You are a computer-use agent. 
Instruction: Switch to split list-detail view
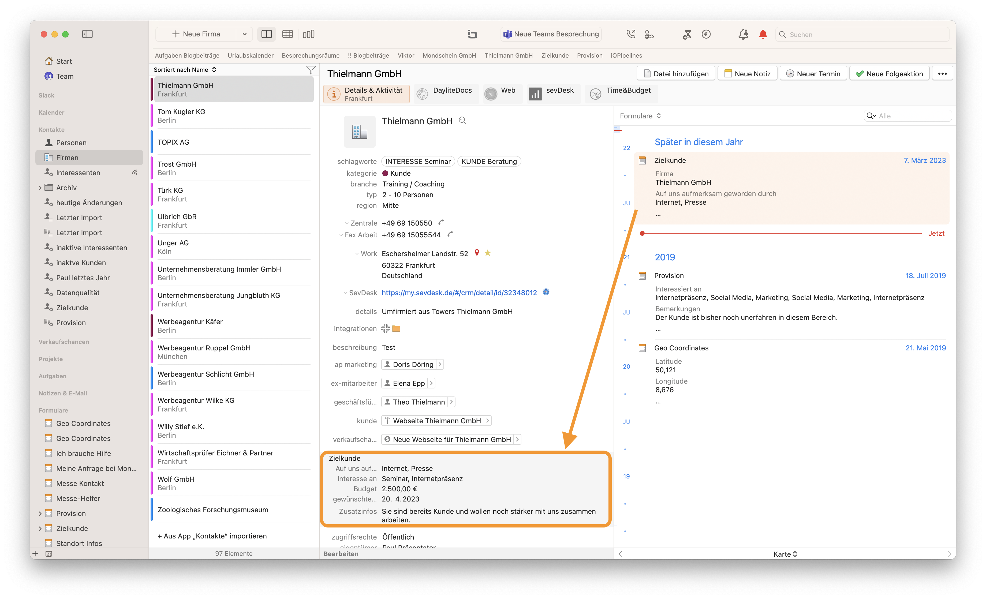pyautogui.click(x=267, y=34)
